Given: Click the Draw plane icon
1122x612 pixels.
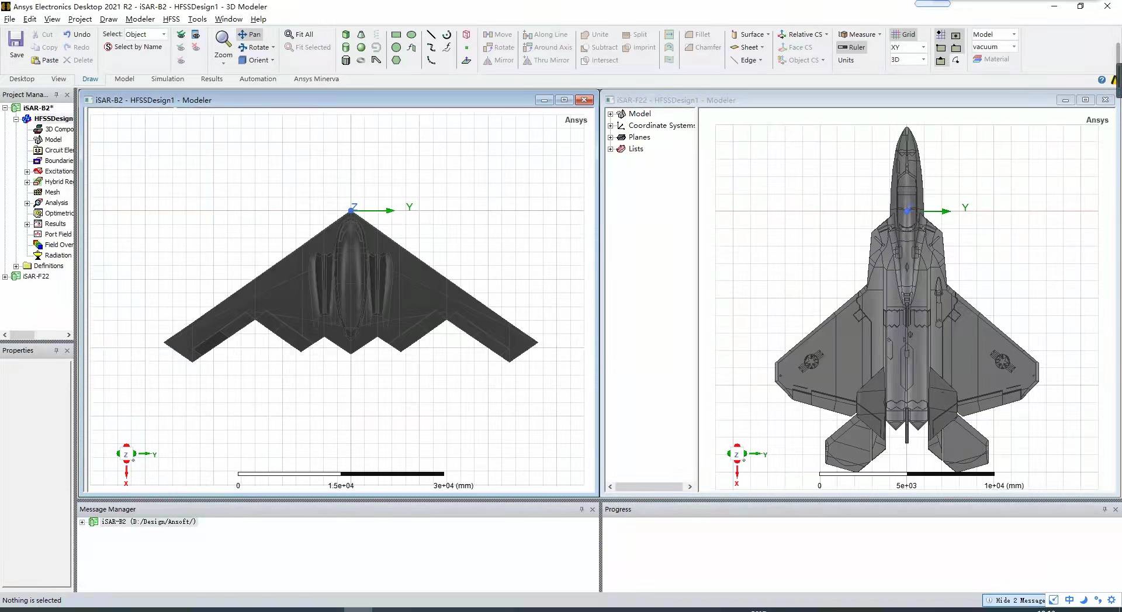Looking at the screenshot, I should (x=466, y=60).
